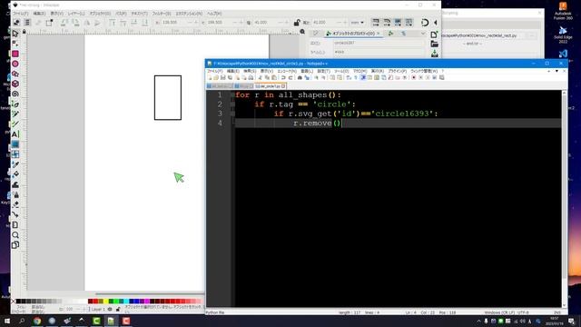Collapse the fold marker on code line 3
The image size is (581, 327).
click(232, 114)
